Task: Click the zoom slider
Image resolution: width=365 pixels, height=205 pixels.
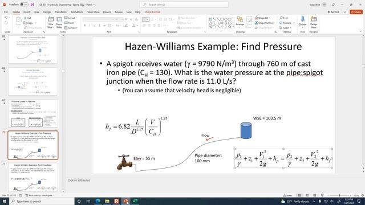Action: [339, 195]
